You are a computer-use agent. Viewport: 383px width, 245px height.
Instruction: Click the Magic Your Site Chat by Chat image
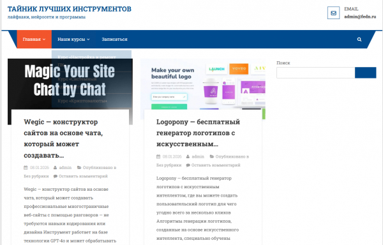[x=70, y=84]
